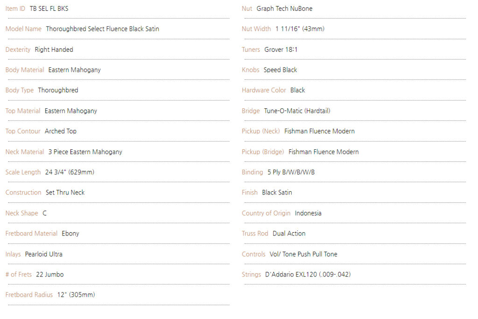This screenshot has width=478, height=319.
Task: Click the nut width '1 11/16" (43mm)'
Action: tap(300, 29)
